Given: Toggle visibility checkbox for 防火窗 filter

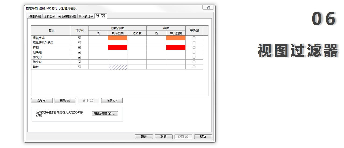Looking at the screenshot, I should [79, 62].
